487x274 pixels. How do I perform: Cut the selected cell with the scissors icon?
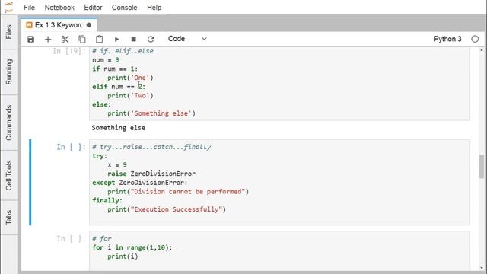point(65,39)
